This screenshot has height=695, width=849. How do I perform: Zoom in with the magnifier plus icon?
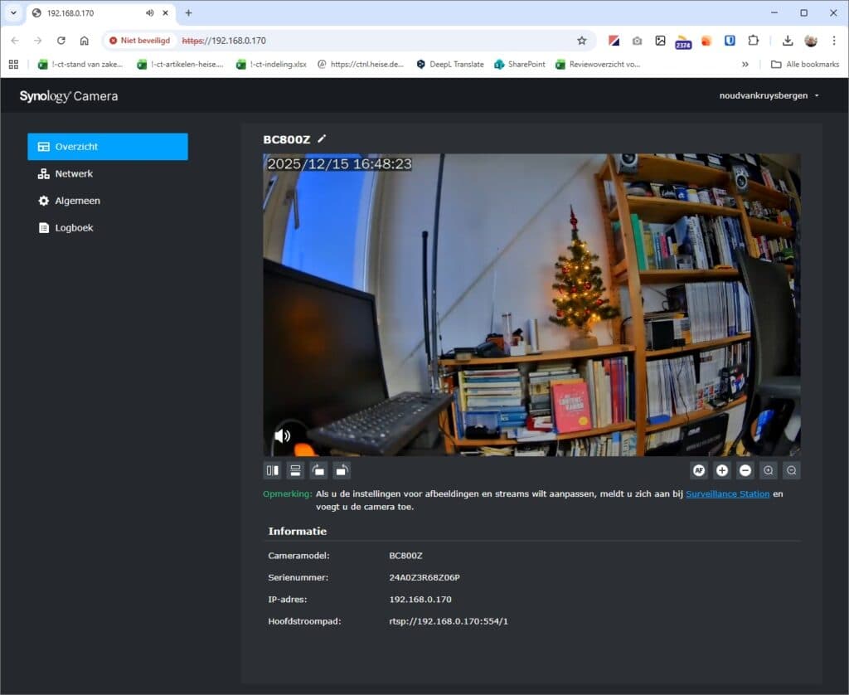pos(769,471)
